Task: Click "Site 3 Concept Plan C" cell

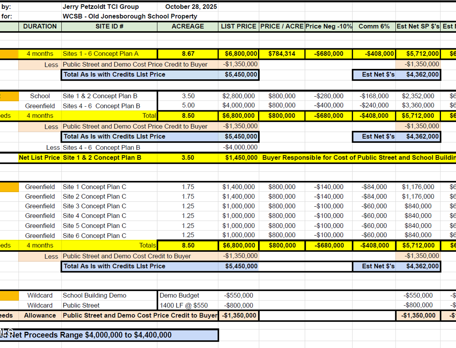Action: [x=109, y=206]
